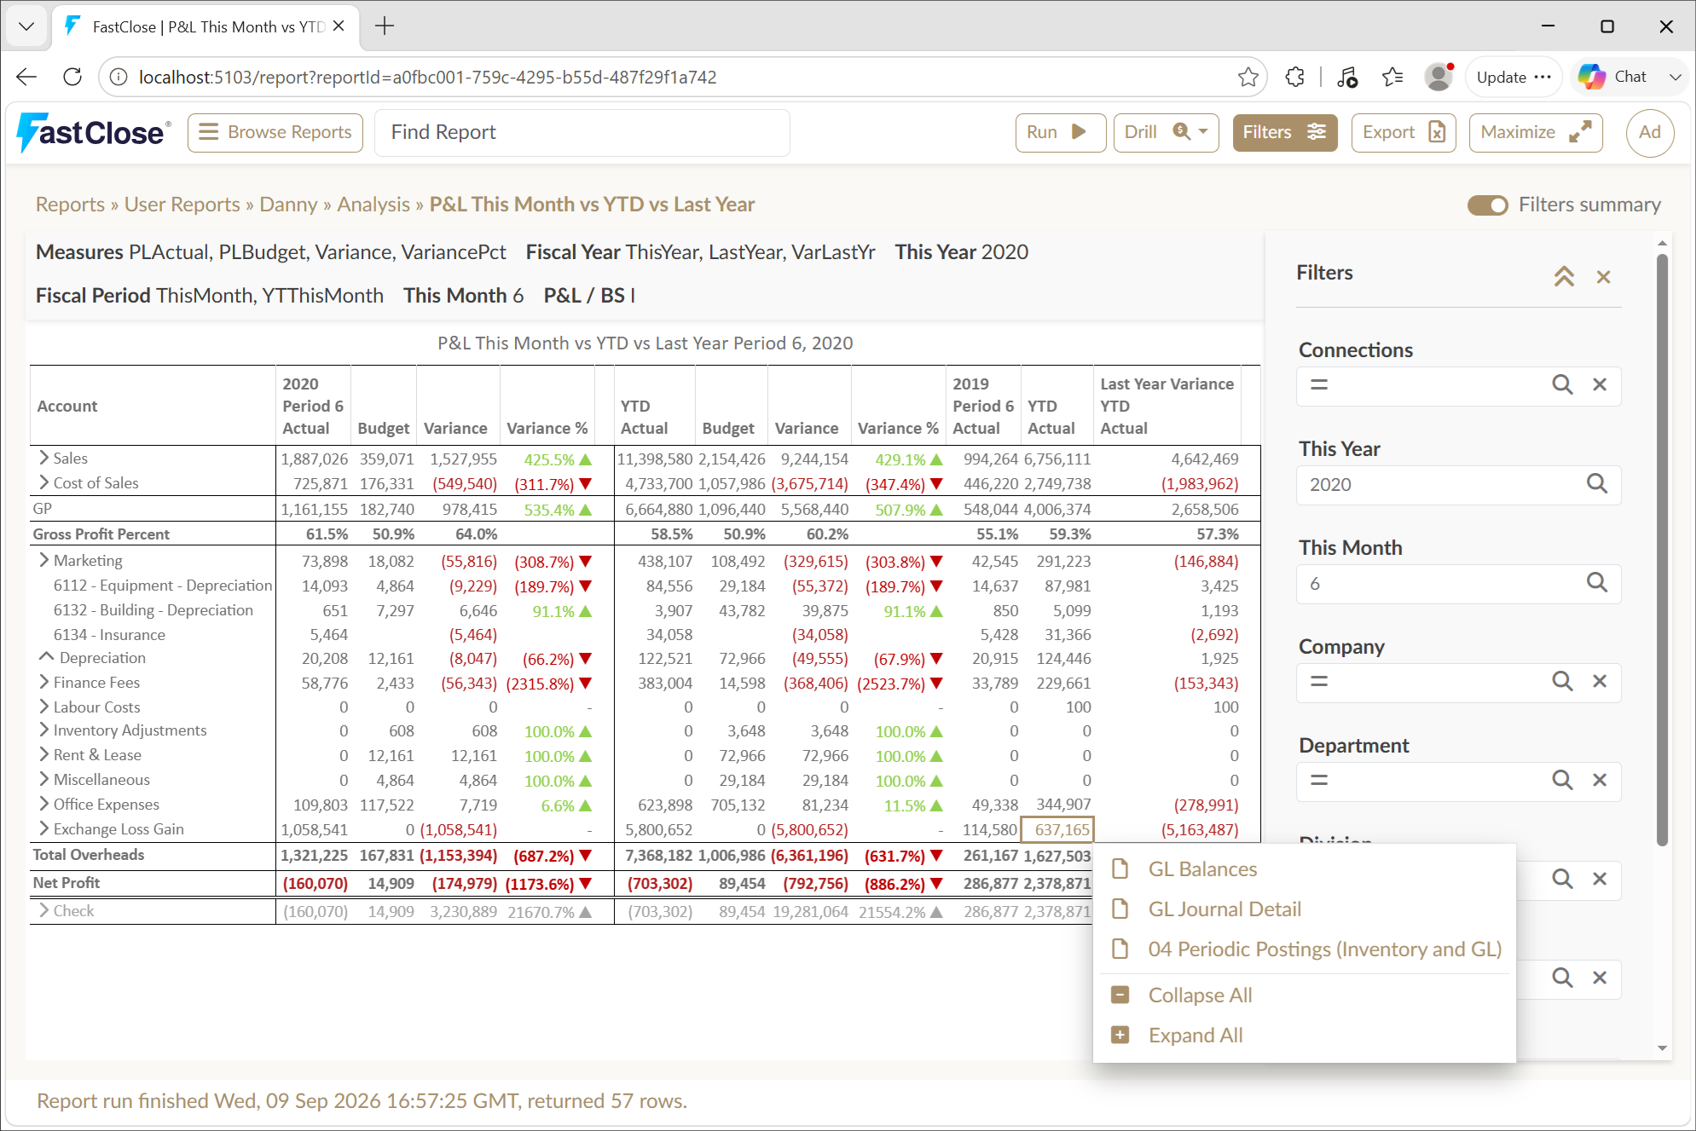This screenshot has width=1696, height=1131.
Task: Collapse the Depreciation row
Action: (46, 657)
